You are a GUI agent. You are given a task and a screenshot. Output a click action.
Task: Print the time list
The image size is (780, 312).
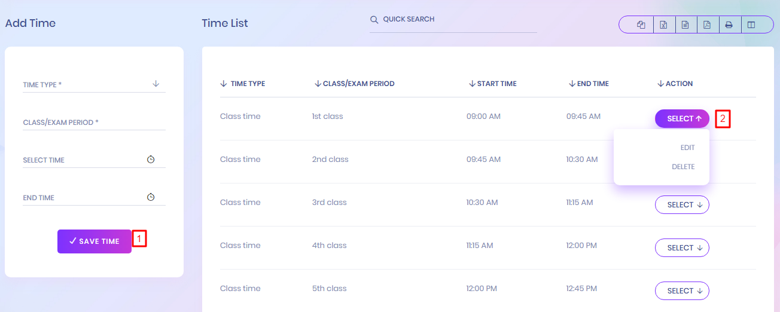pos(729,25)
